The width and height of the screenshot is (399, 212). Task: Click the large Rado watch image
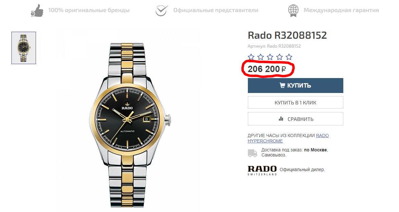coord(130,121)
